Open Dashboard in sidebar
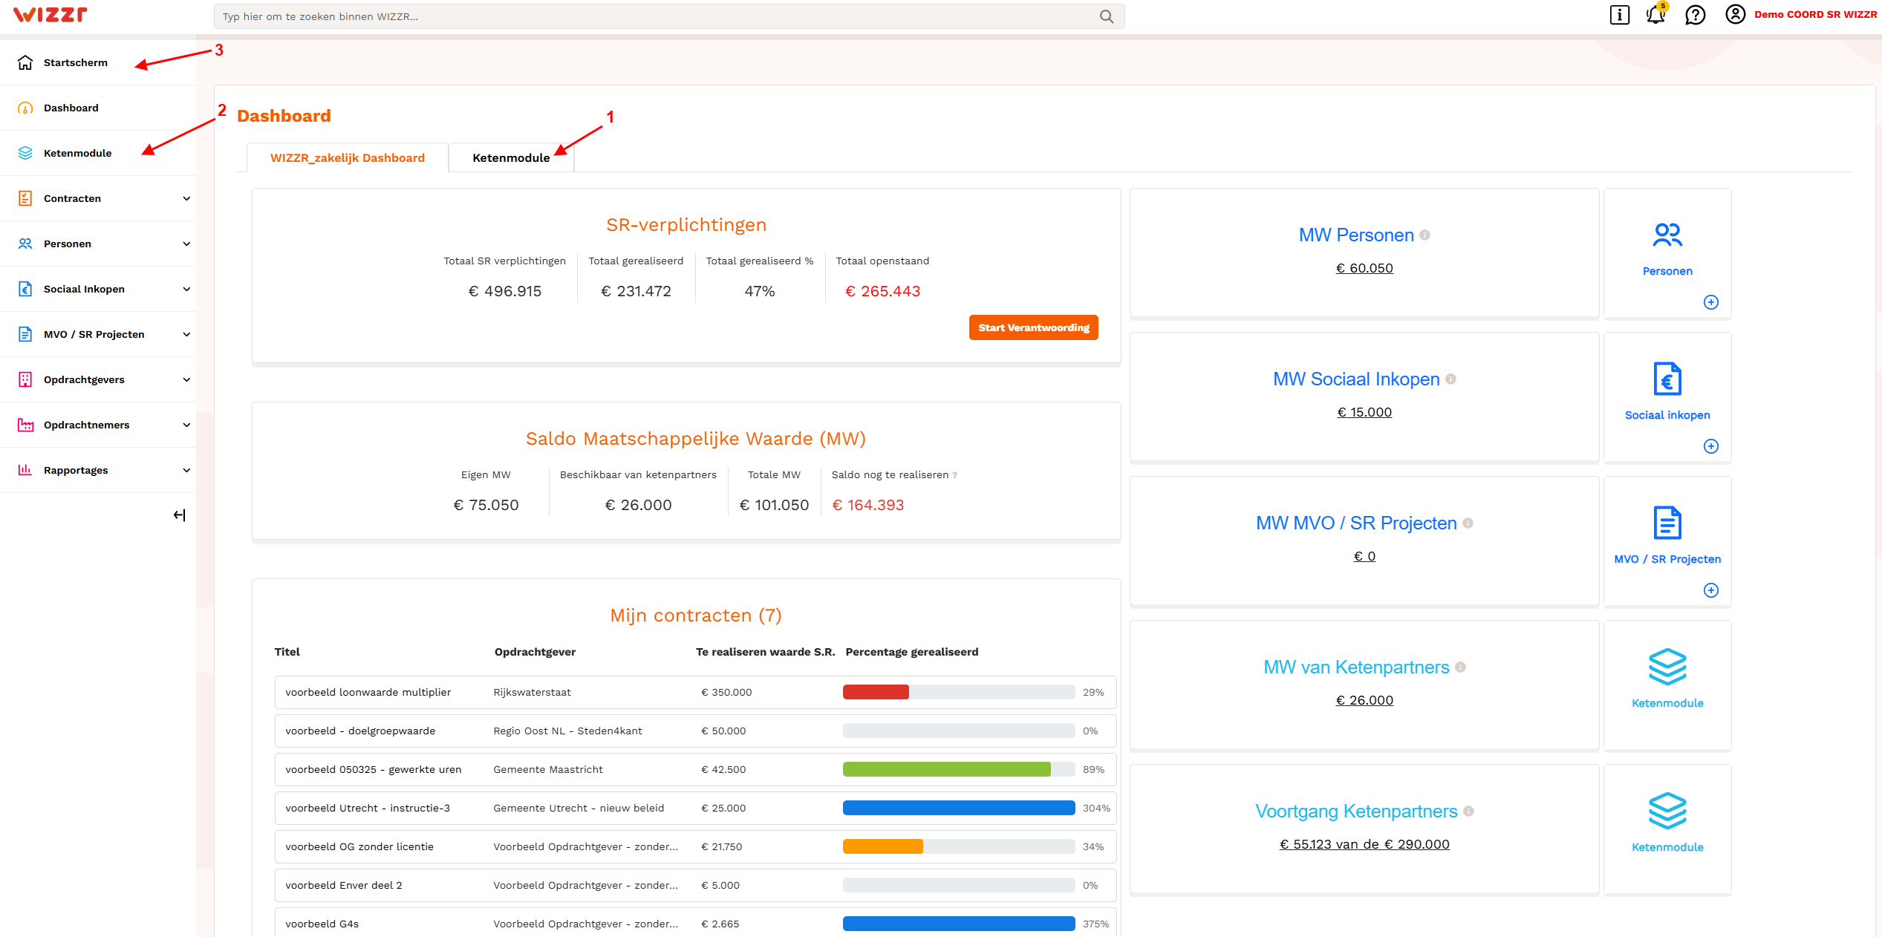 pos(98,108)
